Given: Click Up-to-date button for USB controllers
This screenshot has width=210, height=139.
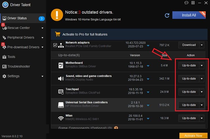Looking at the screenshot, I should (189, 105).
